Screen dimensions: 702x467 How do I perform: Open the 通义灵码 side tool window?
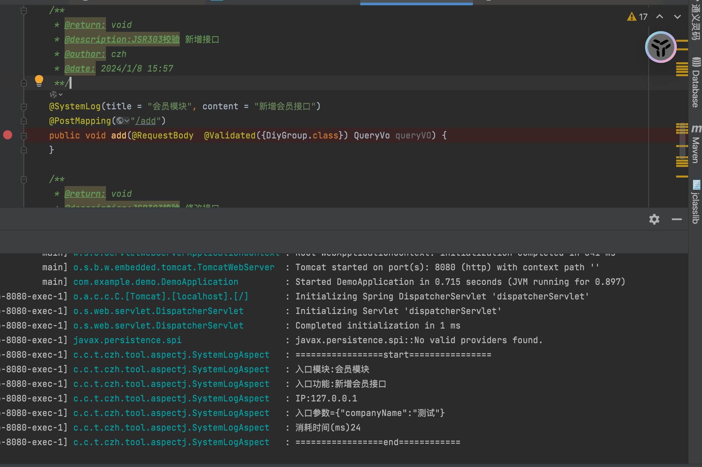(696, 21)
